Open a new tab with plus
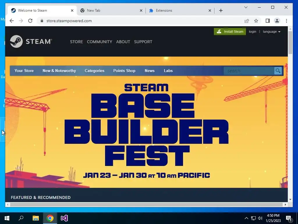298x224 pixels. coord(221,10)
